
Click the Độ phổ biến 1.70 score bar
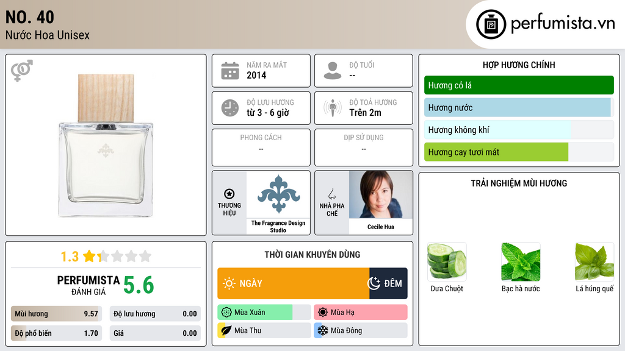point(56,333)
